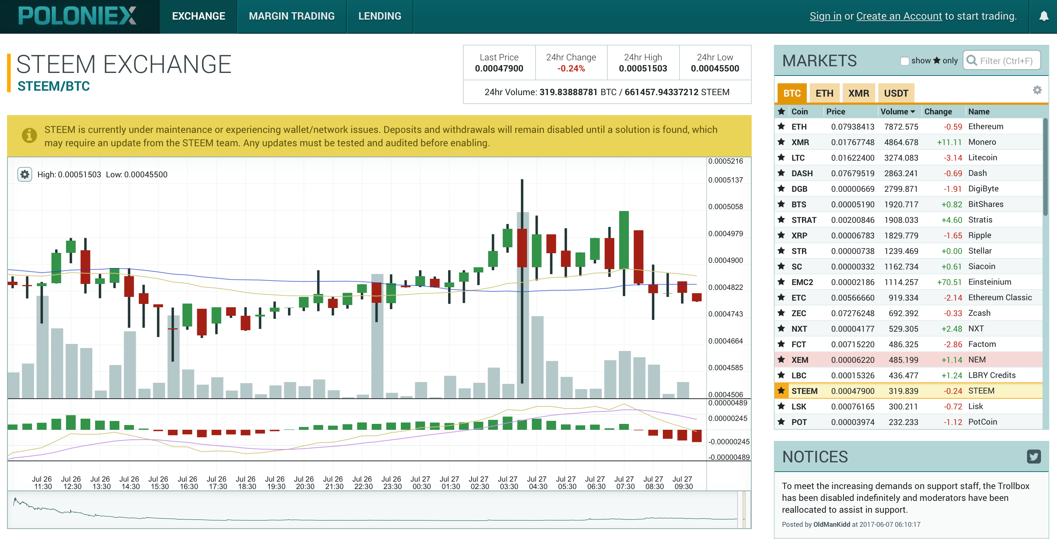
Task: Toggle favorite star for XRP
Action: click(781, 235)
